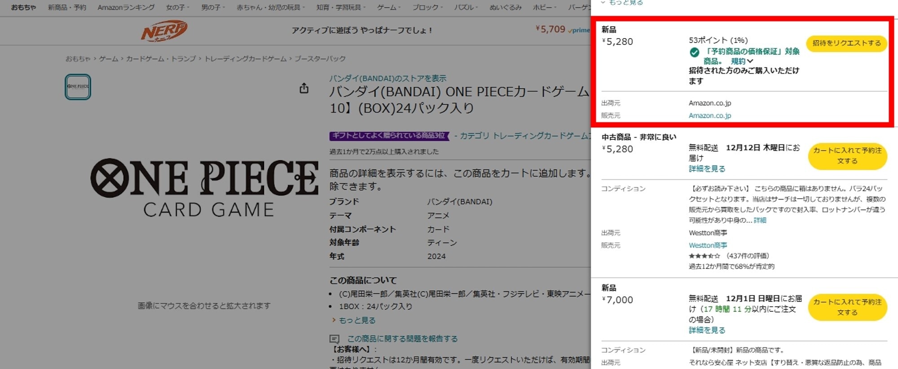Click the 53ポイント (1%) text
The width and height of the screenshot is (898, 369).
click(718, 40)
